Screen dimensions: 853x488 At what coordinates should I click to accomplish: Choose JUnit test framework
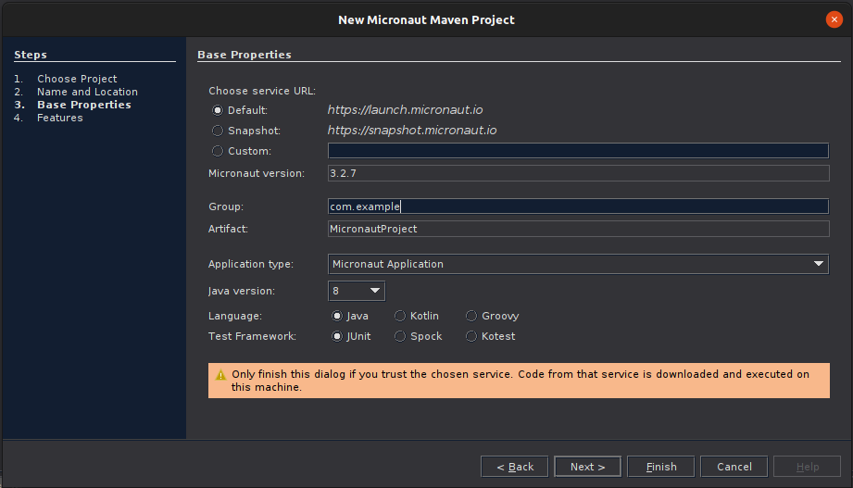pos(337,336)
